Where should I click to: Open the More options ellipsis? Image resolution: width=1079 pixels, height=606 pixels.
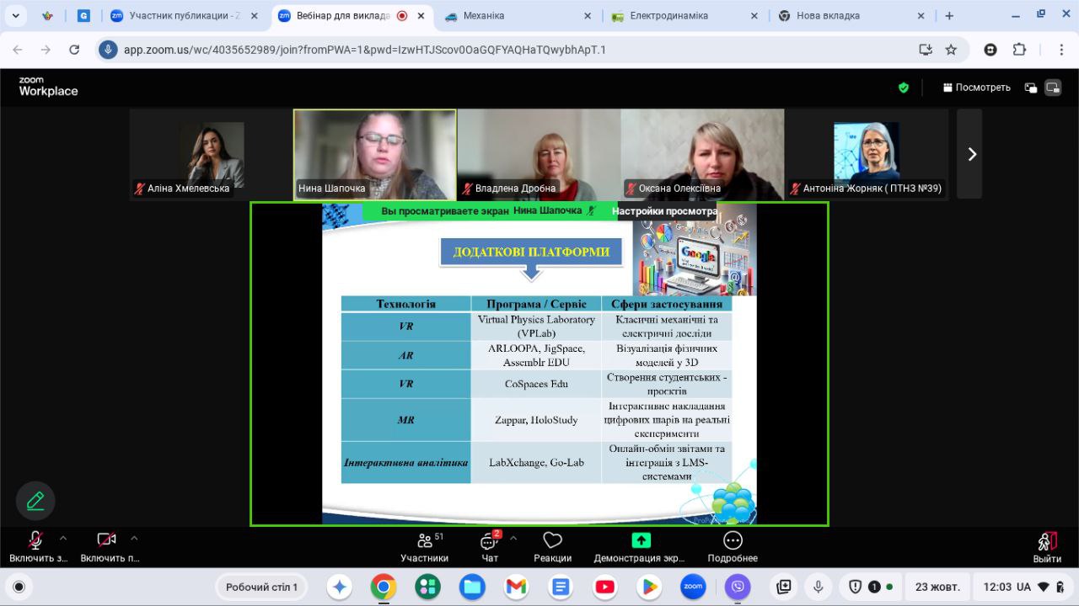tap(733, 540)
